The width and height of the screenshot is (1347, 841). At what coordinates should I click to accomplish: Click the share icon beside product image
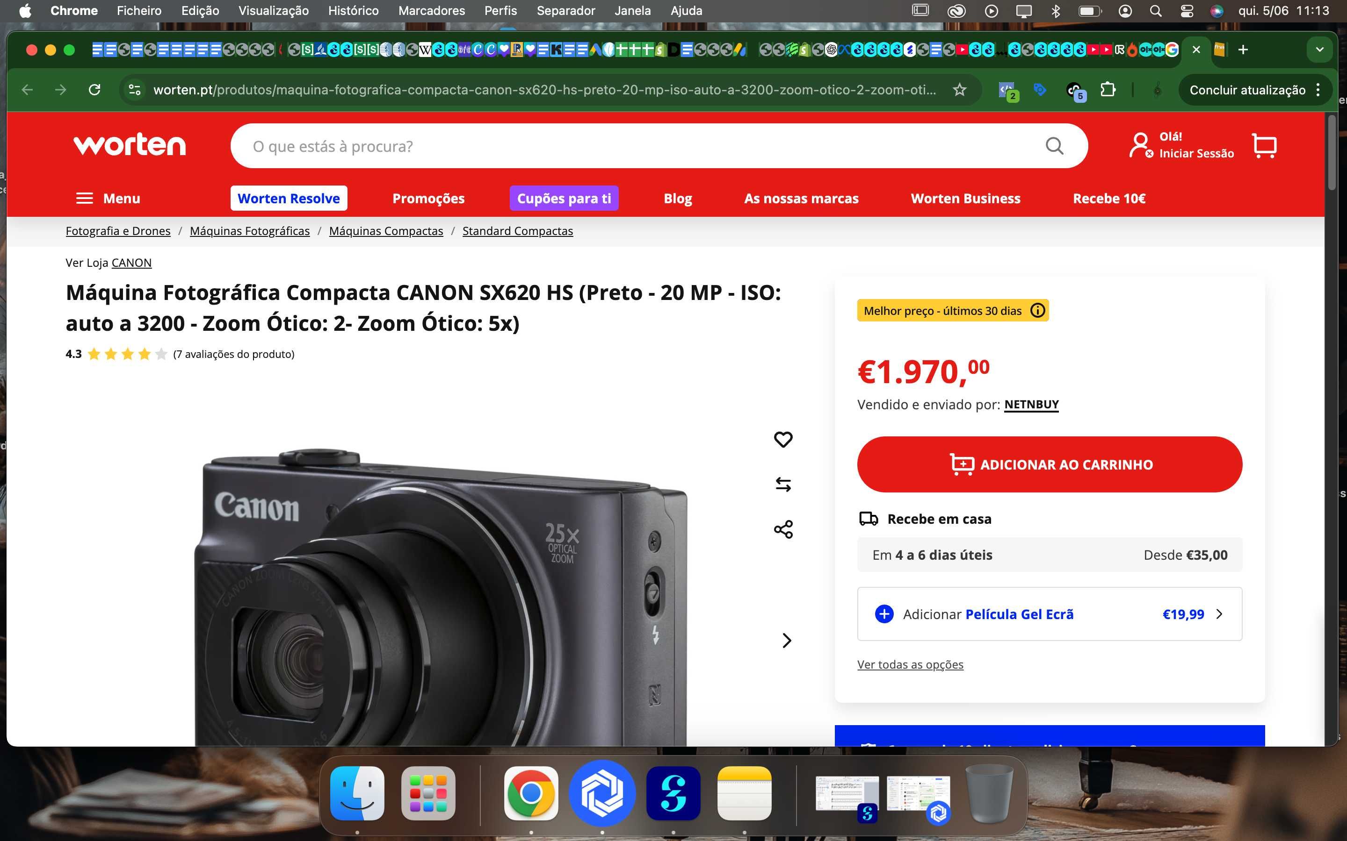point(783,529)
